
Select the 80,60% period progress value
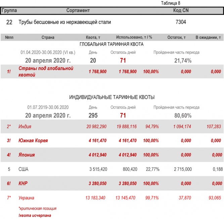click(x=183, y=115)
